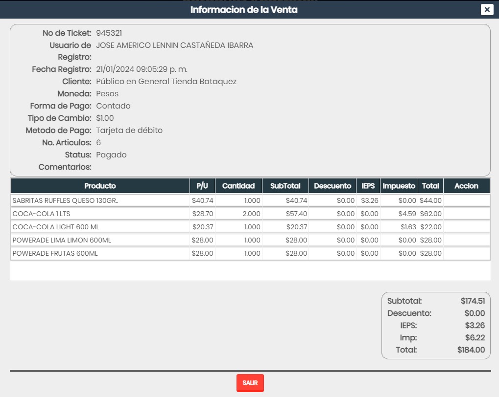The height and width of the screenshot is (397, 499).
Task: Select the SABRITAS RUFFLES QUESO 130GR row
Action: pyautogui.click(x=65, y=200)
